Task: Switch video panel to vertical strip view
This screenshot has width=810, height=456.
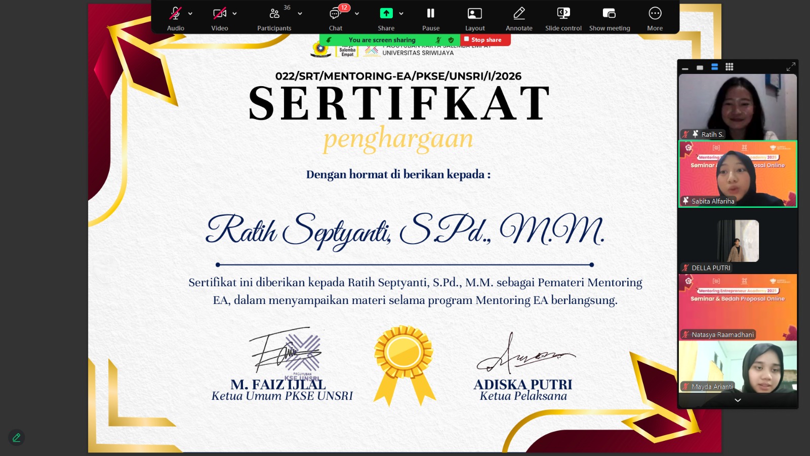Action: (714, 67)
